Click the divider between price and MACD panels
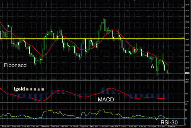Viewport: 191px width, 128px height. tap(92, 81)
